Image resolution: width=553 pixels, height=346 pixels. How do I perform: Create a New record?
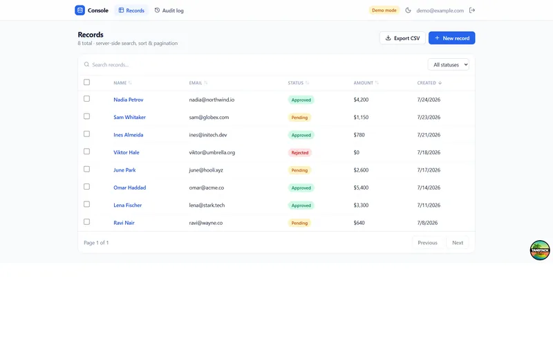[452, 38]
